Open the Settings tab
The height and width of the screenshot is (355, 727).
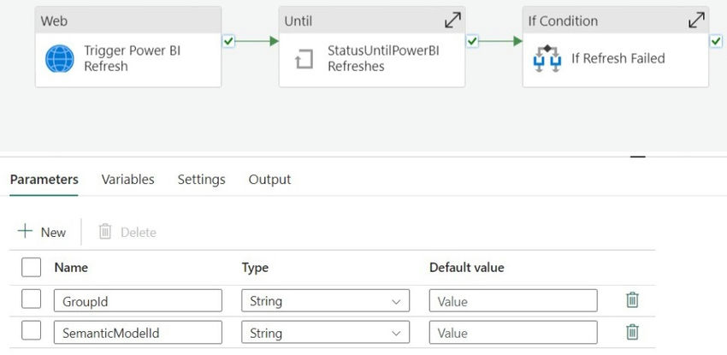click(201, 180)
